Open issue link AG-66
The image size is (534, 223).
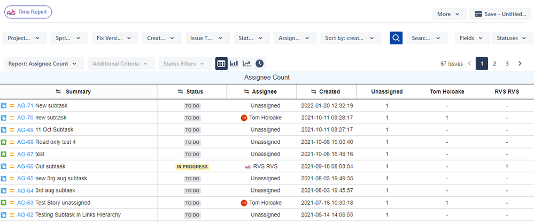tap(25, 166)
